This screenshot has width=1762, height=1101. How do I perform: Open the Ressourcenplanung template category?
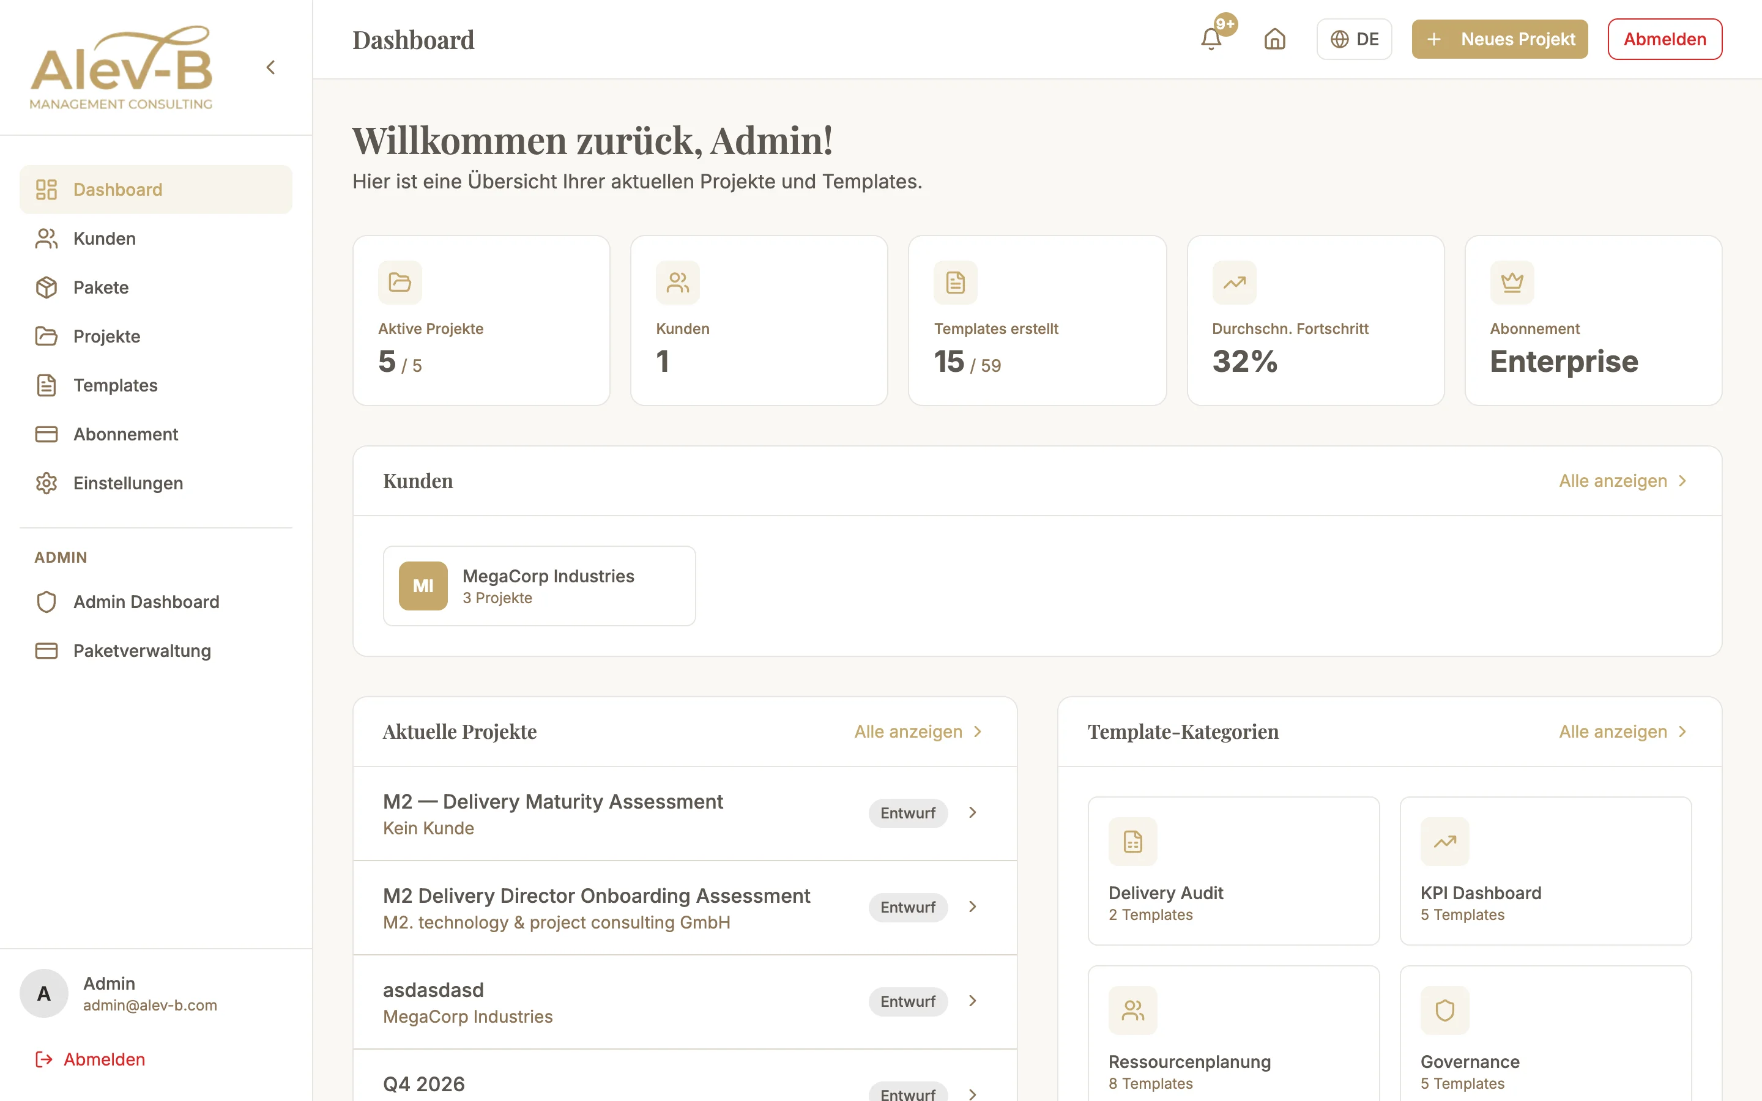click(1233, 1034)
